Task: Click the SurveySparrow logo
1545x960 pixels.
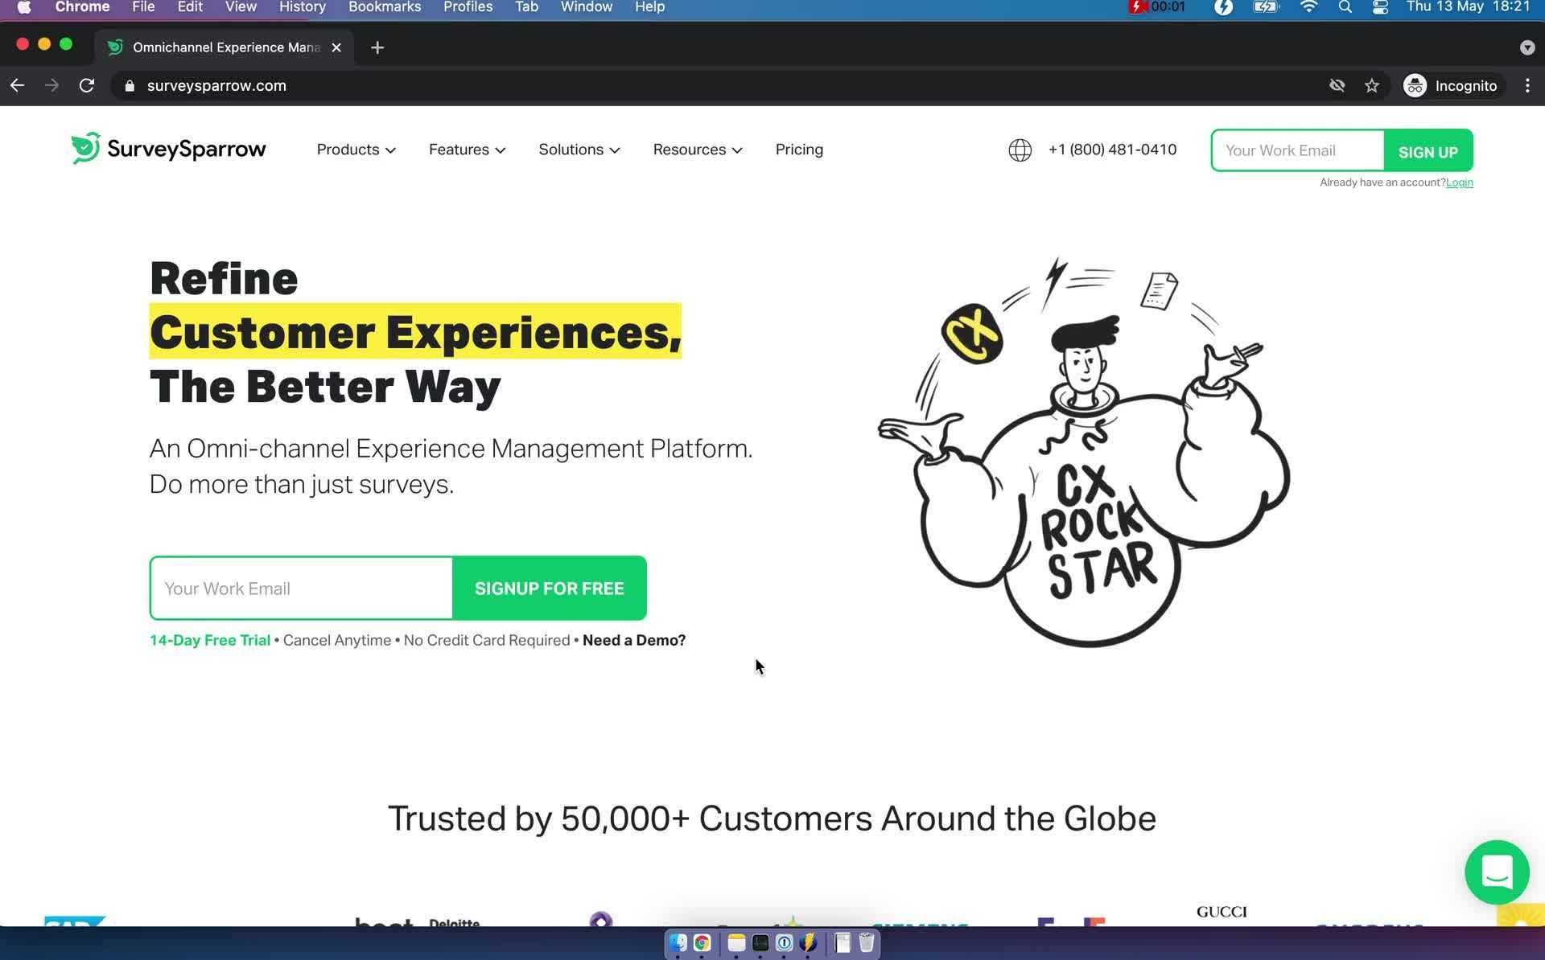Action: point(168,149)
